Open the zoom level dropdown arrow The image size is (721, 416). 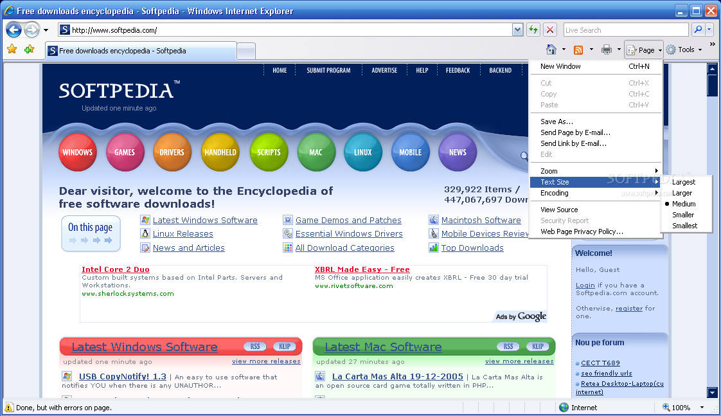click(x=702, y=407)
